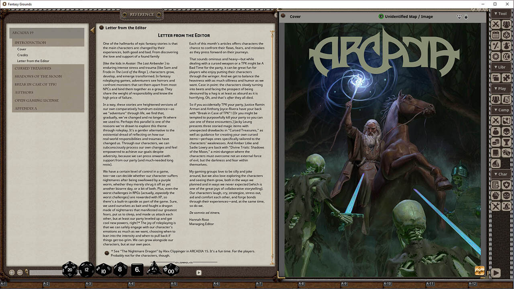Screen dimensions: 514x289
Task: Pick the d12 die
Action: point(86,269)
